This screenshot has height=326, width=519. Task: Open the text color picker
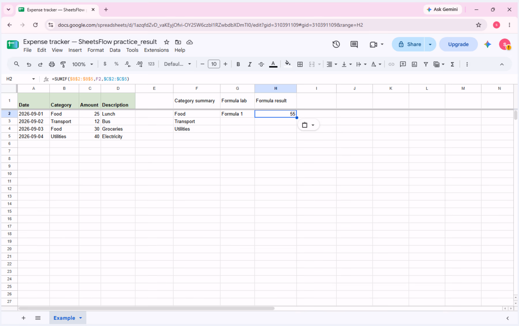273,64
